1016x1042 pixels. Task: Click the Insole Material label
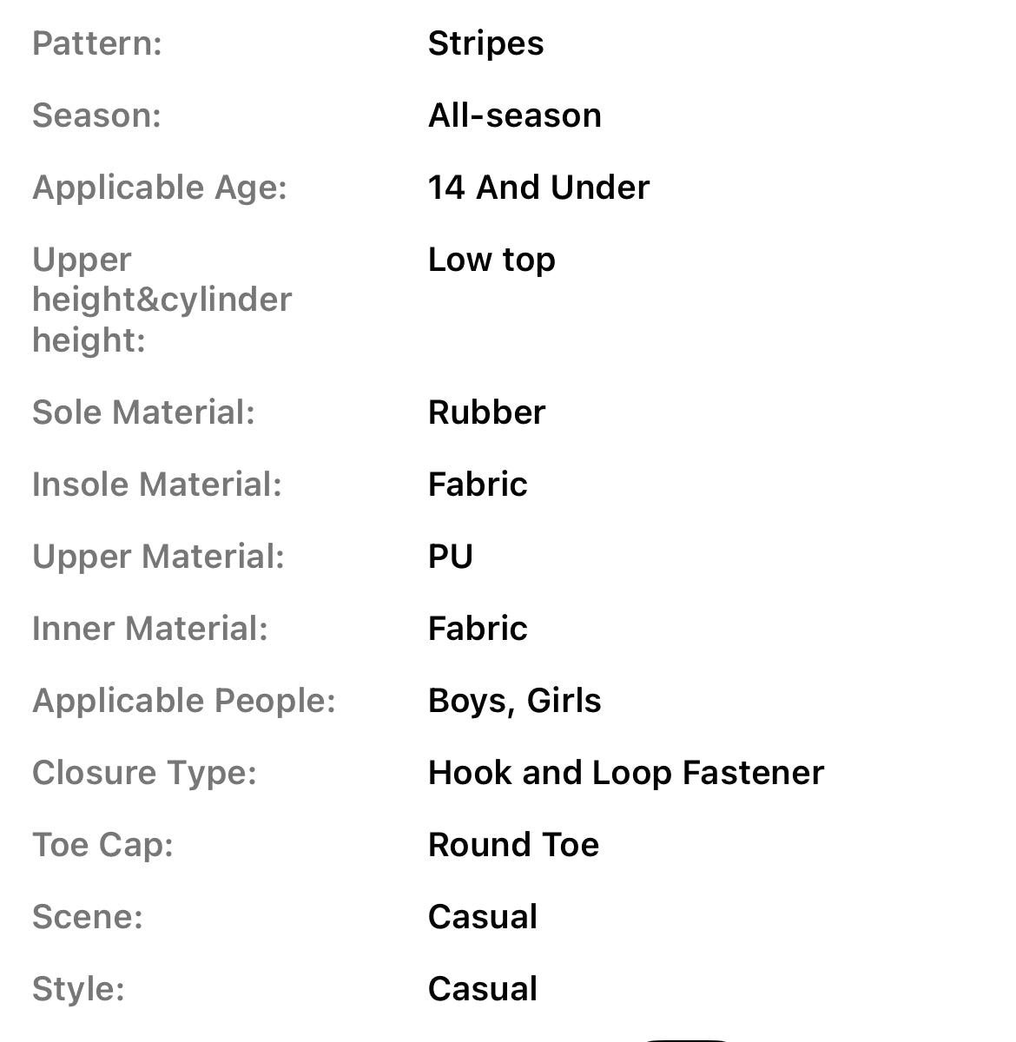157,485
